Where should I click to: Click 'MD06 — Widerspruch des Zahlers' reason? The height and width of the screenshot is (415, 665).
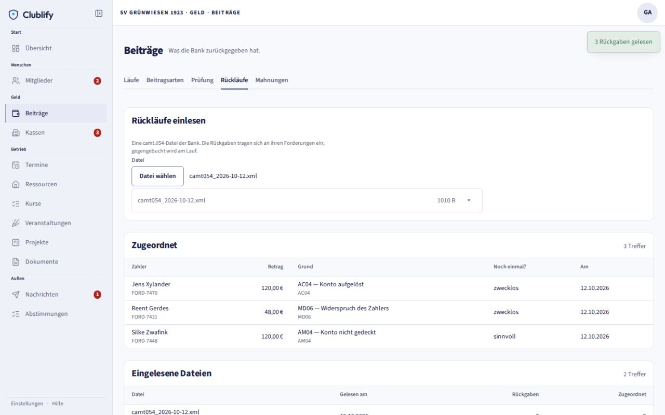tap(343, 308)
